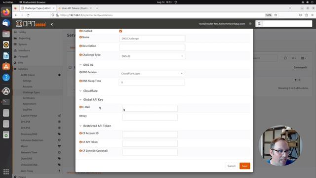Screen dimensions: 316x178
Task: Collapse the Restricted API Token section
Action: point(80,126)
